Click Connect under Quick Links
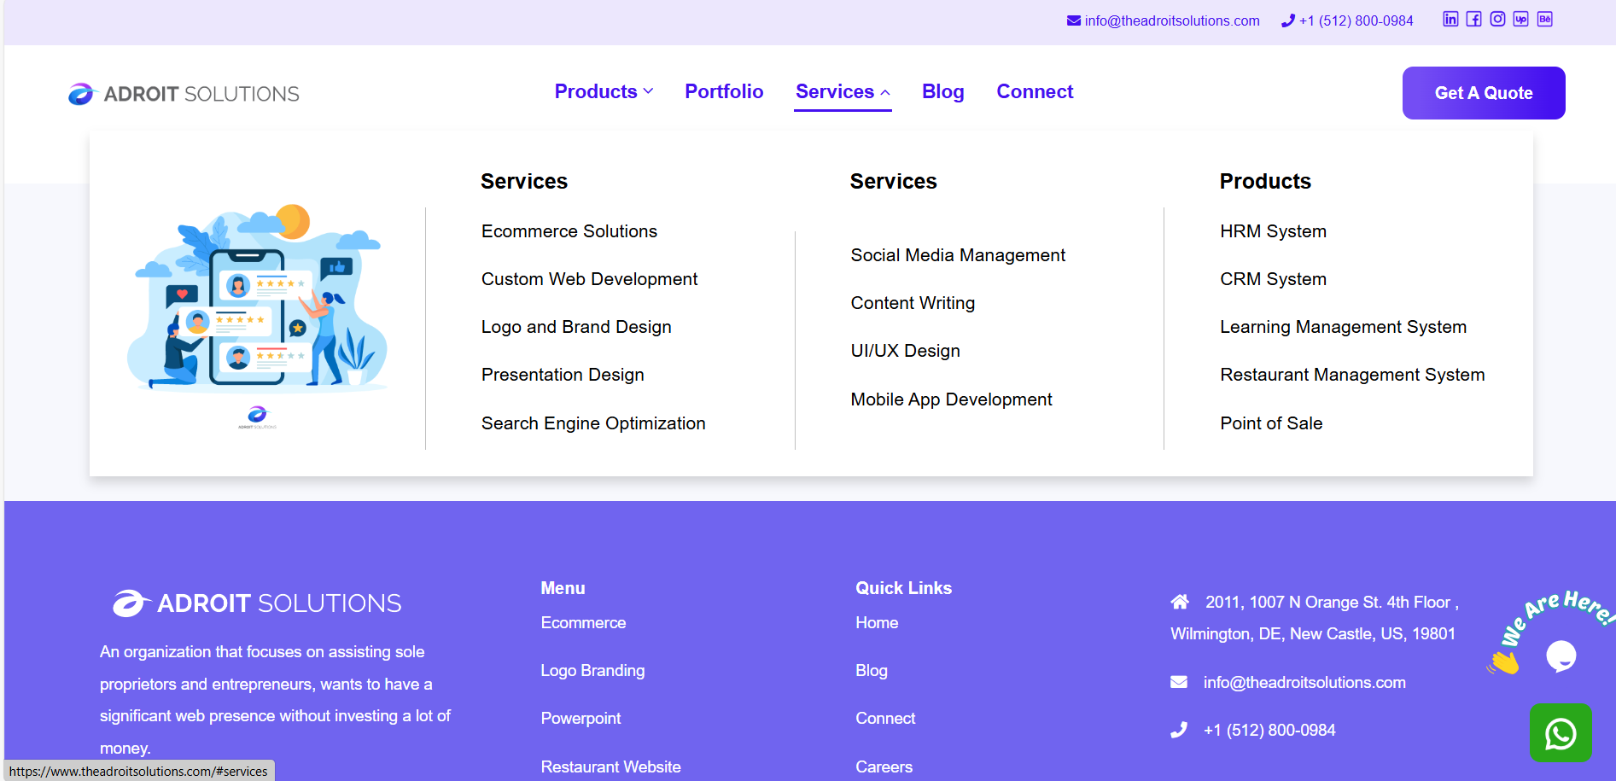 coord(885,719)
